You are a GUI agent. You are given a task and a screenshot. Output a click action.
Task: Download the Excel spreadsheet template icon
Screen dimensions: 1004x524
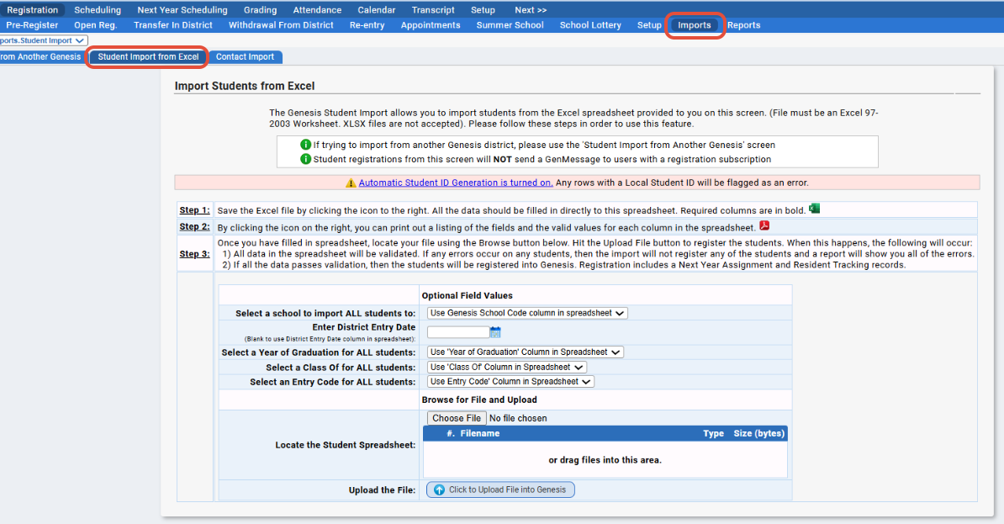pos(815,209)
